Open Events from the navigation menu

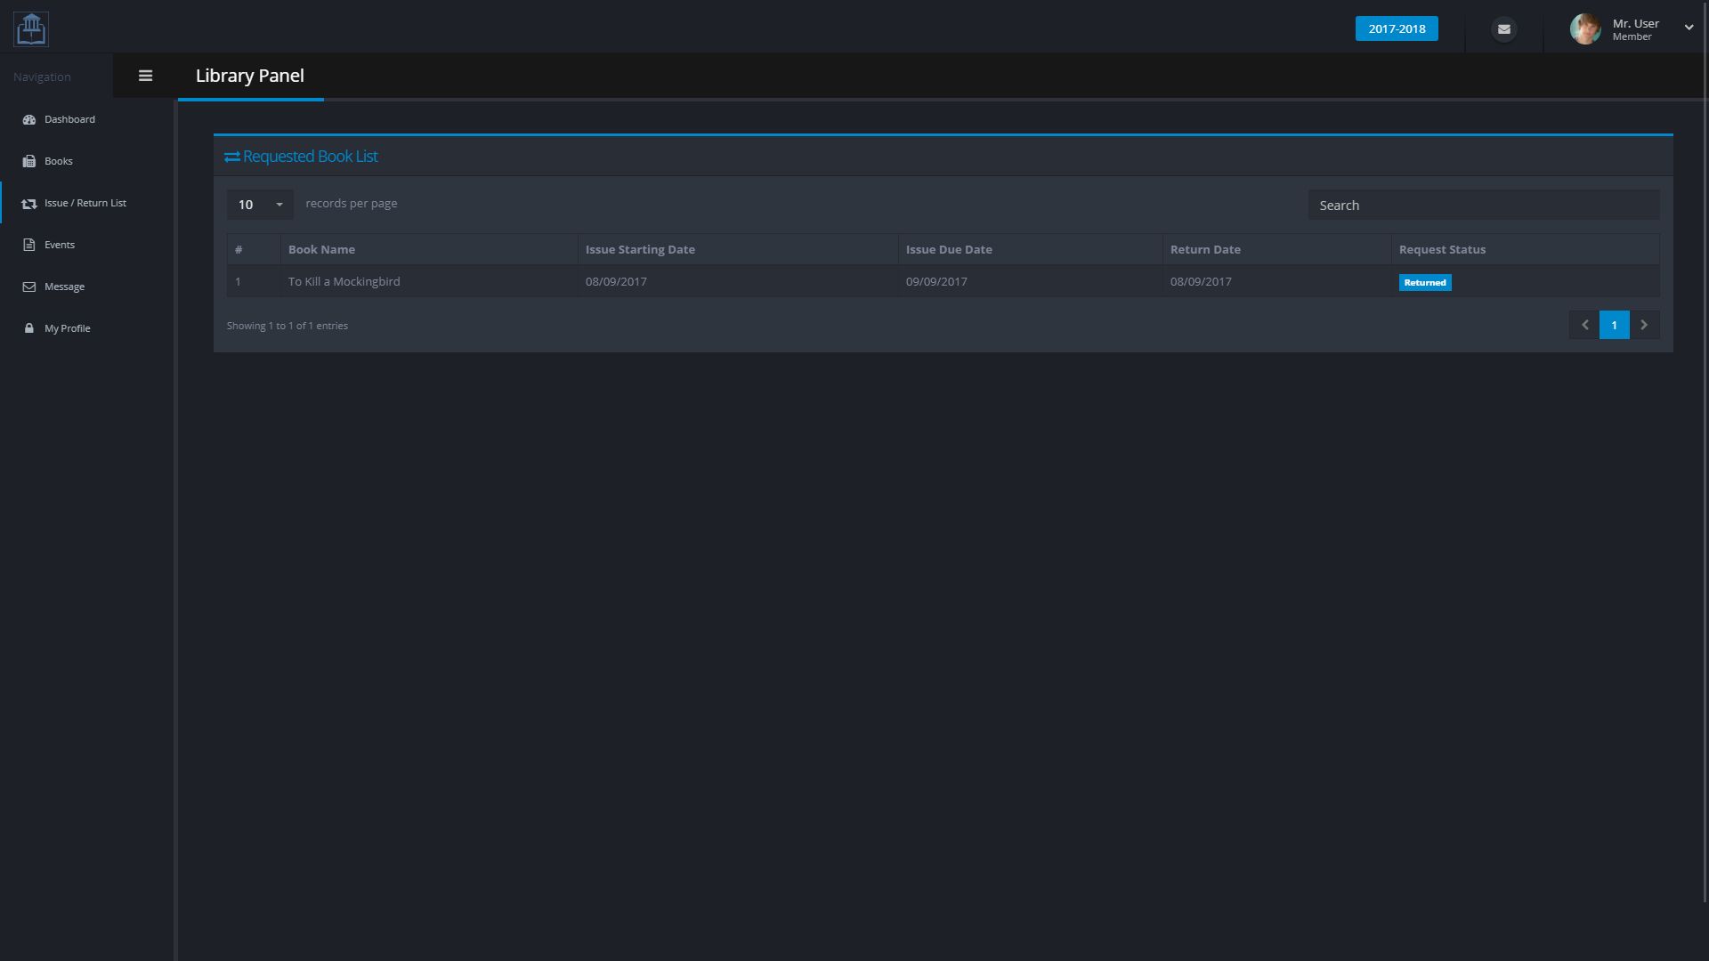click(x=60, y=245)
